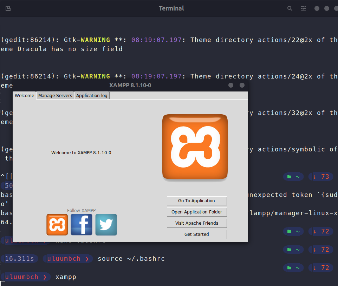Image resolution: width=338 pixels, height=286 pixels.
Task: Open the XAMPP Facebook page icon
Action: tap(82, 225)
